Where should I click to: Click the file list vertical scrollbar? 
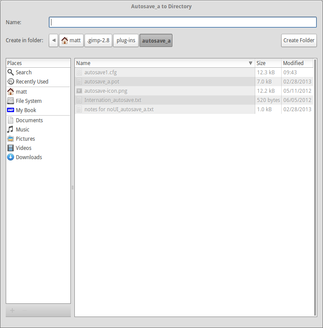pos(315,187)
